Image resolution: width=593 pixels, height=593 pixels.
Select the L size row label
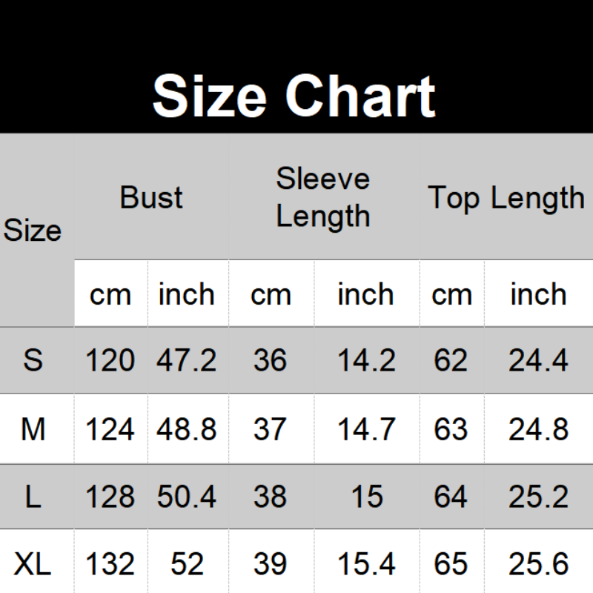pyautogui.click(x=33, y=497)
